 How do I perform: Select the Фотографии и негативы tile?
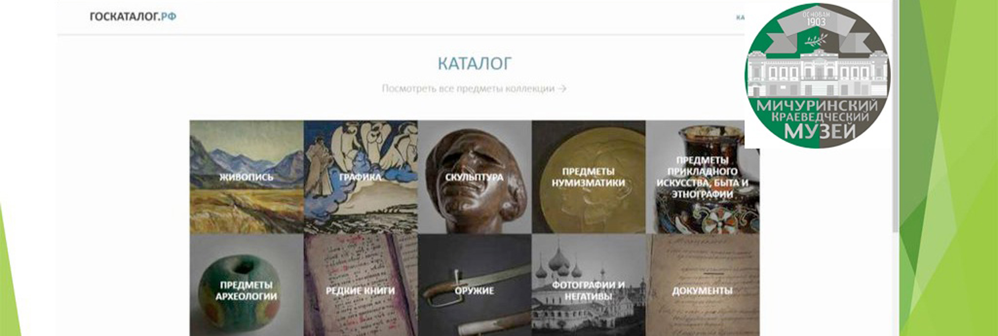(x=588, y=285)
